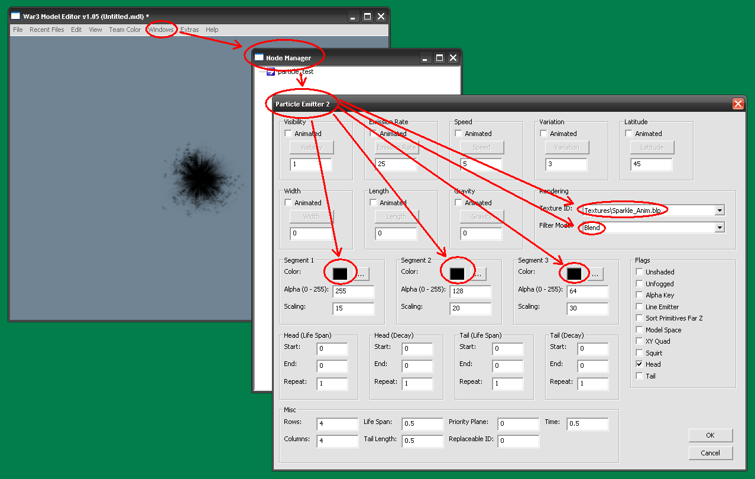Check the Squirt flag

point(639,353)
